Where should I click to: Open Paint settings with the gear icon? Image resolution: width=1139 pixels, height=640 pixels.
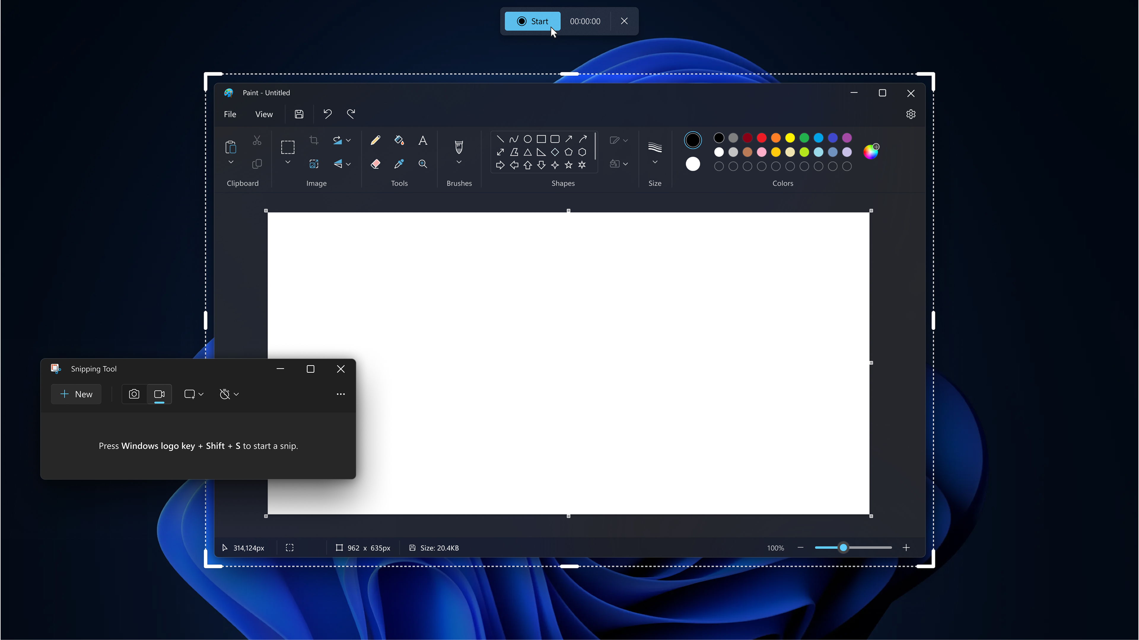911,114
